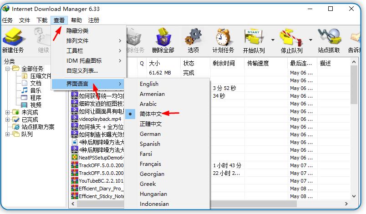Collapse the 全部任务 tree node
366x214 pixels.
7,69
